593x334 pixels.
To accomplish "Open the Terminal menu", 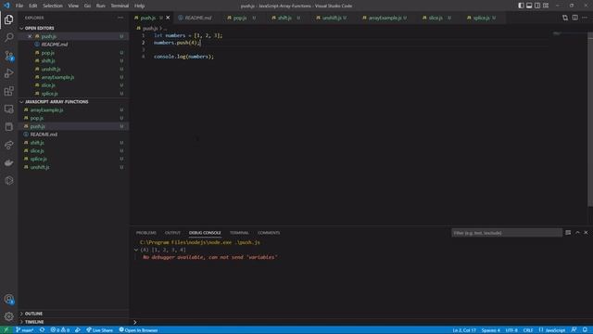I will pos(120,6).
